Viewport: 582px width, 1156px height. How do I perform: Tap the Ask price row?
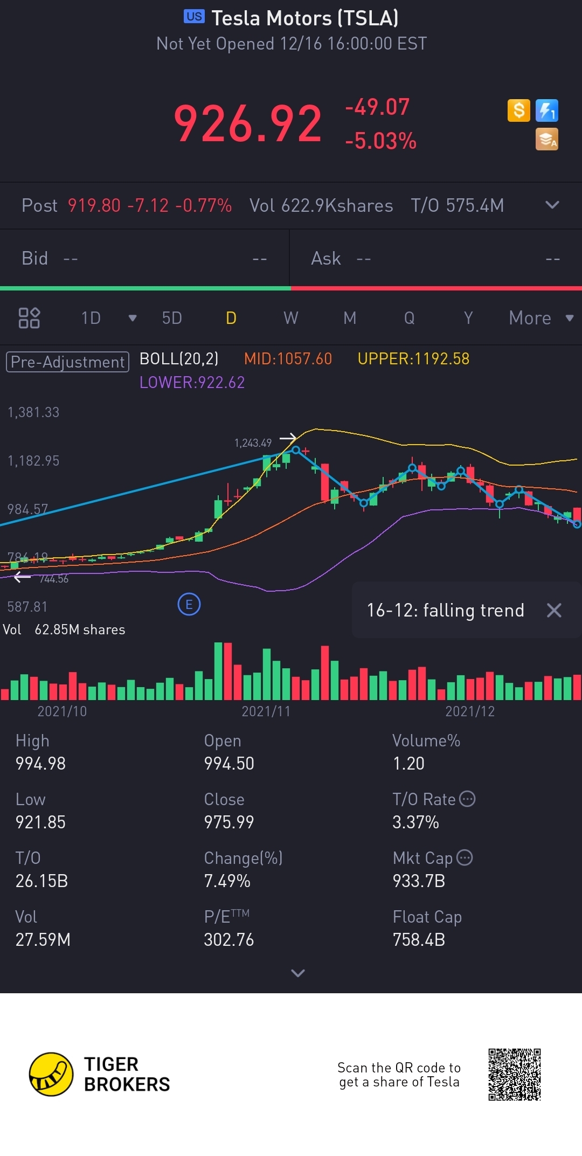(436, 259)
